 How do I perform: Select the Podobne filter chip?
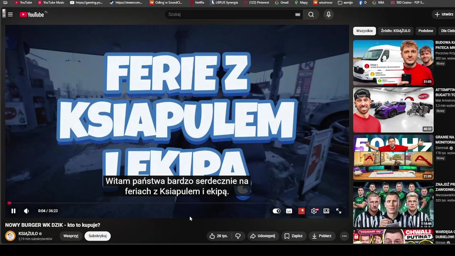pyautogui.click(x=425, y=31)
